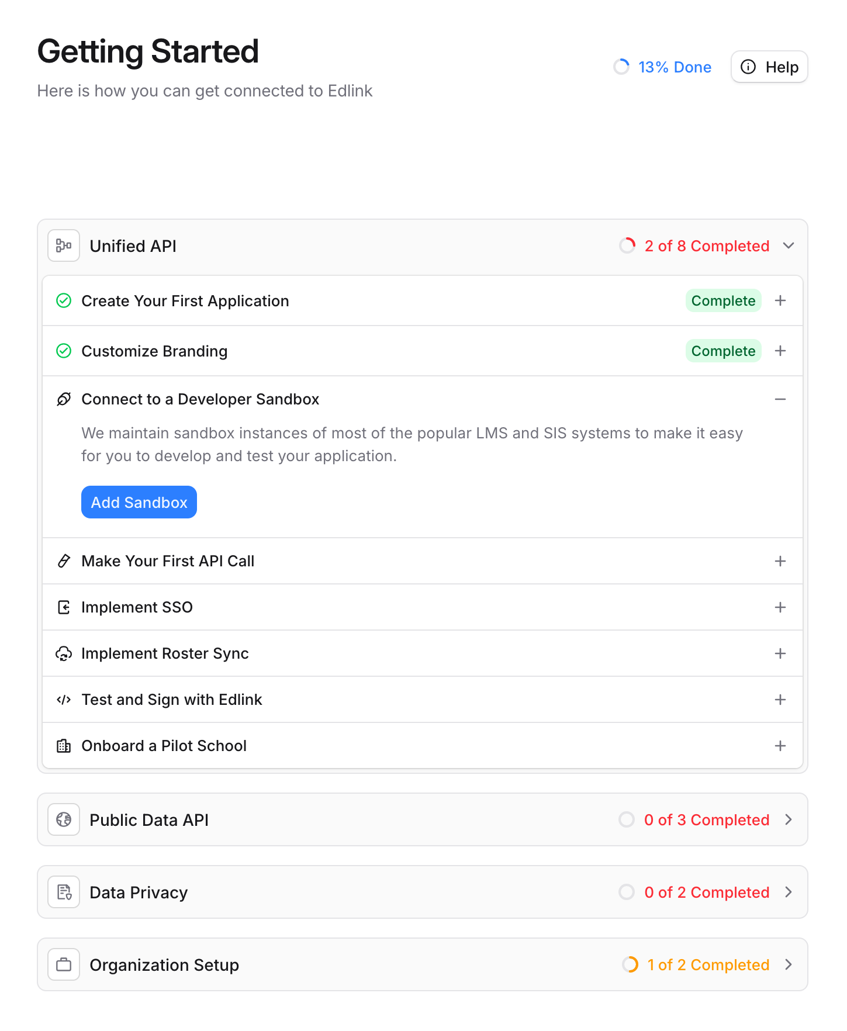Click the Complete badge for Customize Branding

pyautogui.click(x=724, y=351)
